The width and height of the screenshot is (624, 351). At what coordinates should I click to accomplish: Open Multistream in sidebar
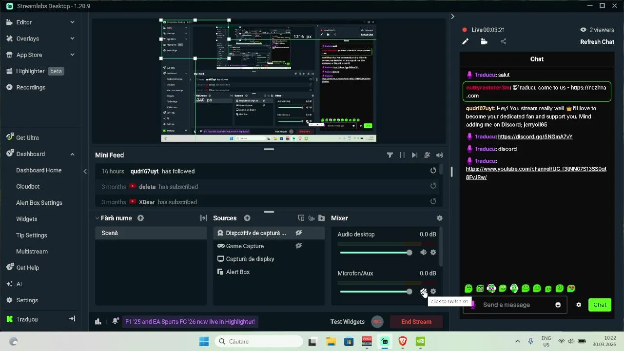(32, 252)
